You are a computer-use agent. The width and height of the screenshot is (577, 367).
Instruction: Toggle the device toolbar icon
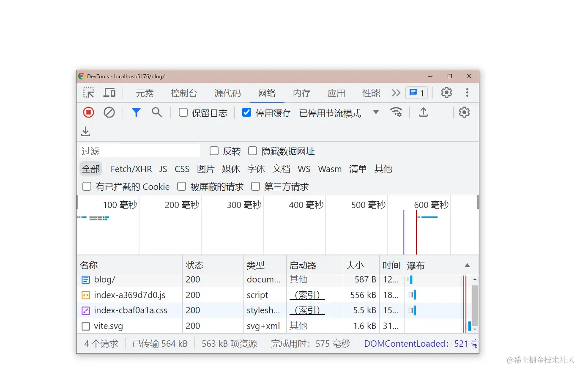pos(109,93)
